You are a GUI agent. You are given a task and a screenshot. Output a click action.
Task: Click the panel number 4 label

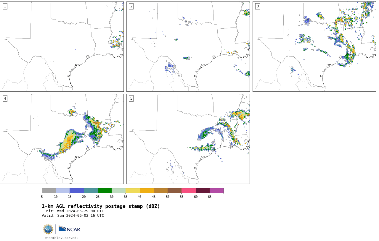pos(5,98)
